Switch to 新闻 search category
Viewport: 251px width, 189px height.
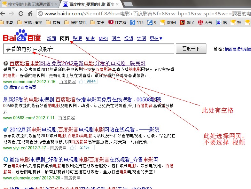(51, 38)
